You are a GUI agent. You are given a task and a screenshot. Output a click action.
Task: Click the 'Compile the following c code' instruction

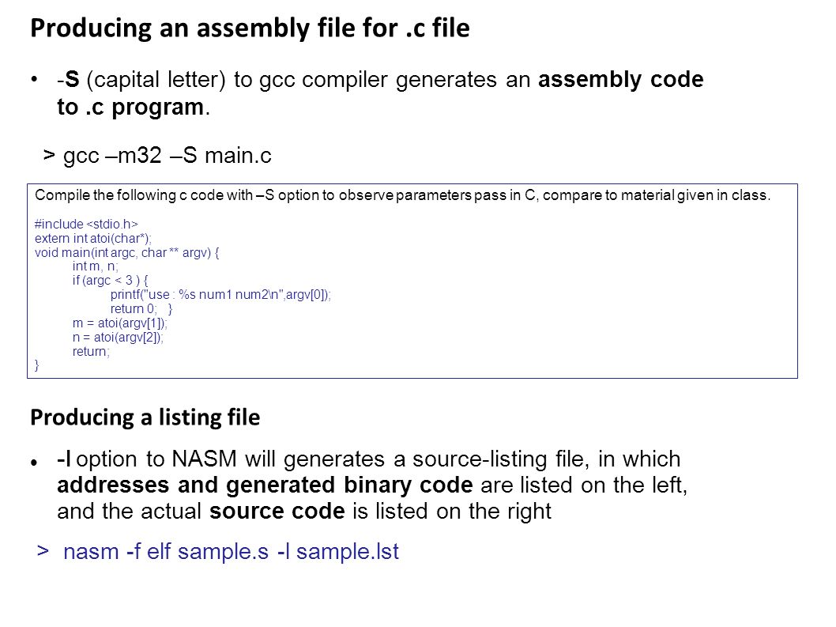click(x=402, y=195)
